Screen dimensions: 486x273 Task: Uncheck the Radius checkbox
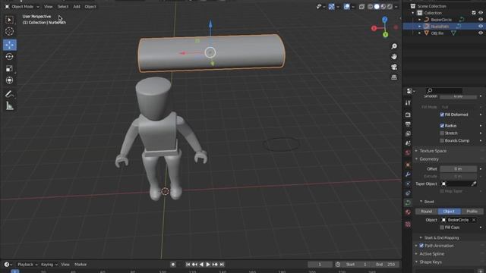click(442, 126)
